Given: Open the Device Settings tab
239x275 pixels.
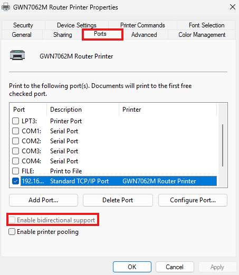Looking at the screenshot, I should pos(77,25).
